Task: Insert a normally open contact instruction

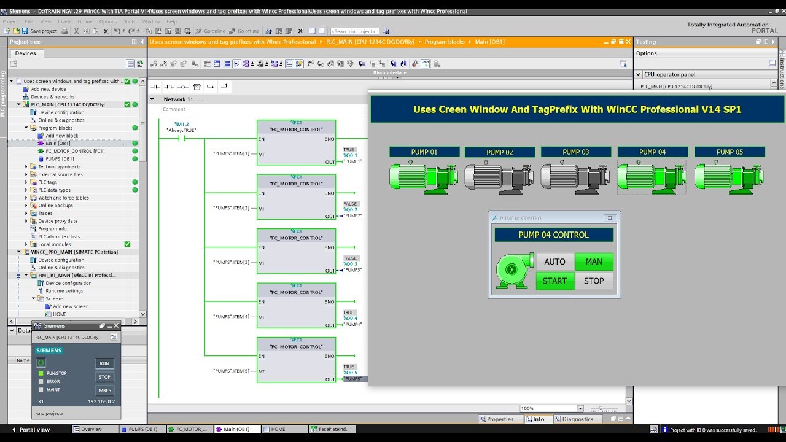Action: [x=155, y=87]
